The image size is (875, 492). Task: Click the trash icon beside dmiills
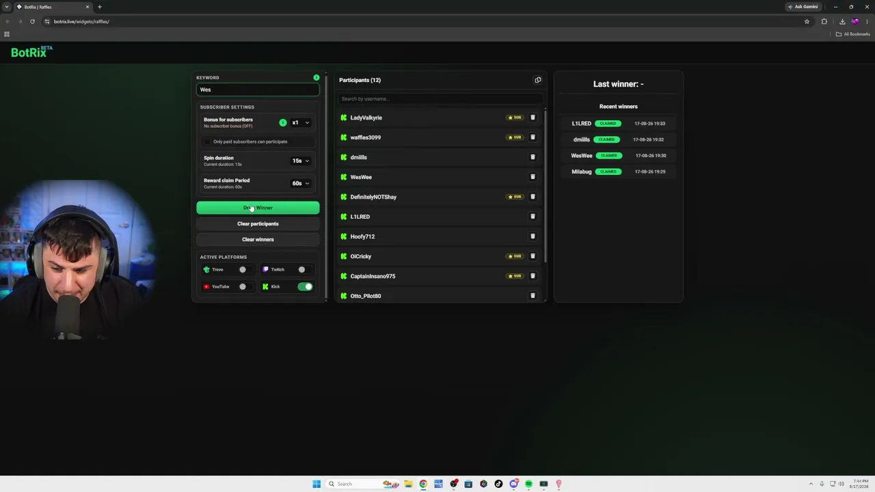tap(533, 157)
